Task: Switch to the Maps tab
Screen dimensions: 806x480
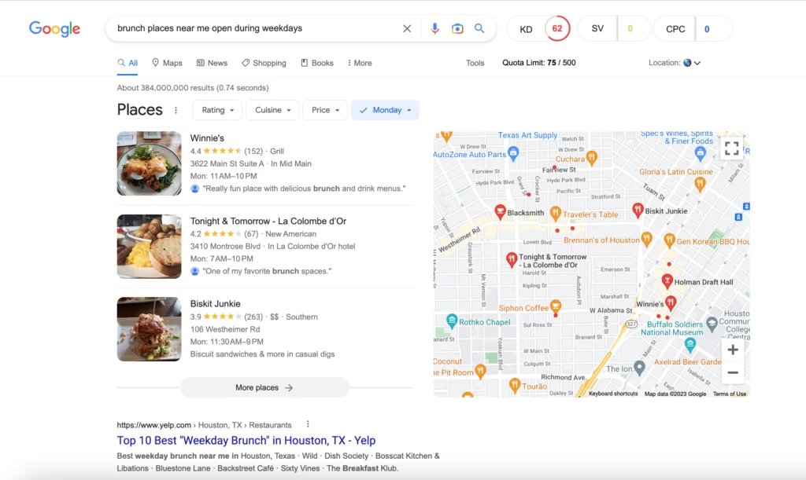Action: pyautogui.click(x=167, y=63)
